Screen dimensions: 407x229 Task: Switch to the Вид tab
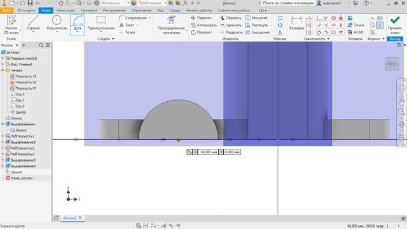160,10
